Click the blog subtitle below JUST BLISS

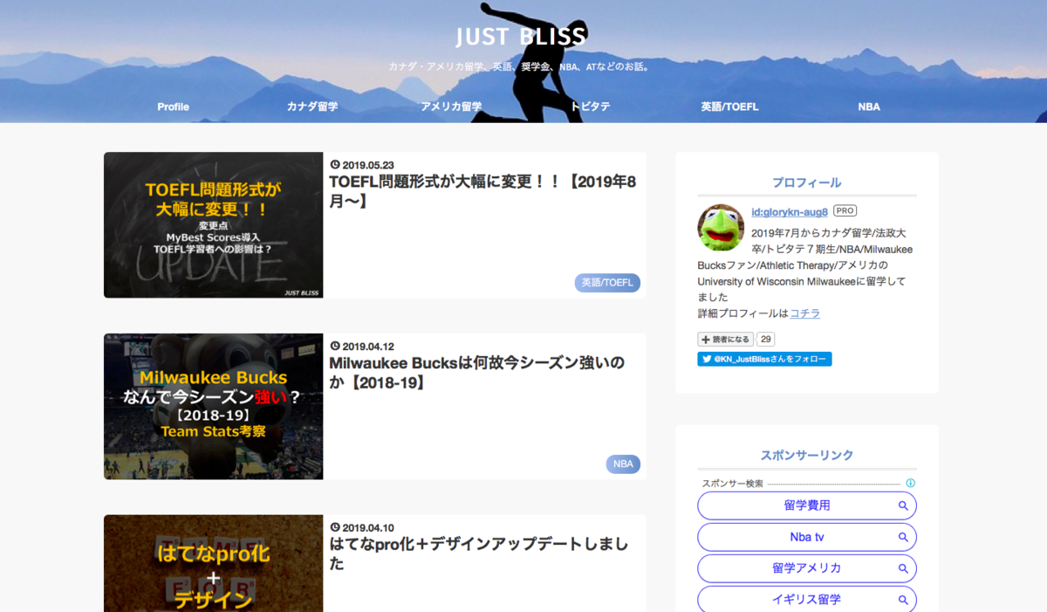(x=521, y=66)
